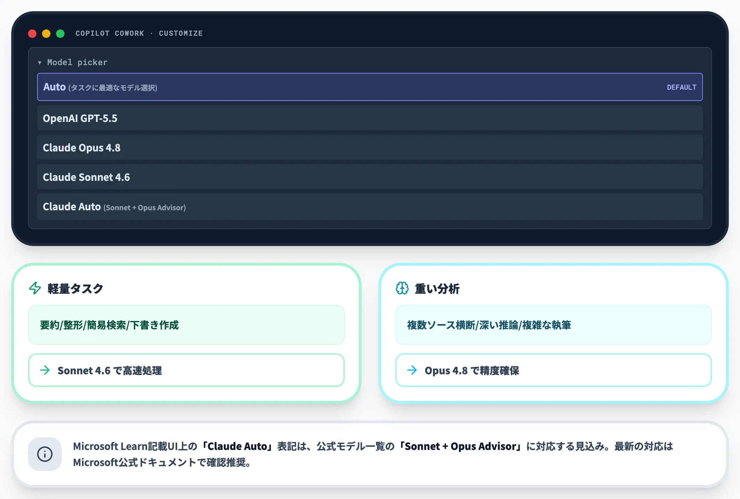Click the 重い分析 heading
This screenshot has height=499, width=740.
[x=437, y=288]
